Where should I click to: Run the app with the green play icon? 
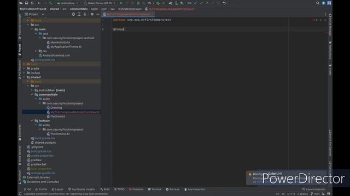(121, 3)
